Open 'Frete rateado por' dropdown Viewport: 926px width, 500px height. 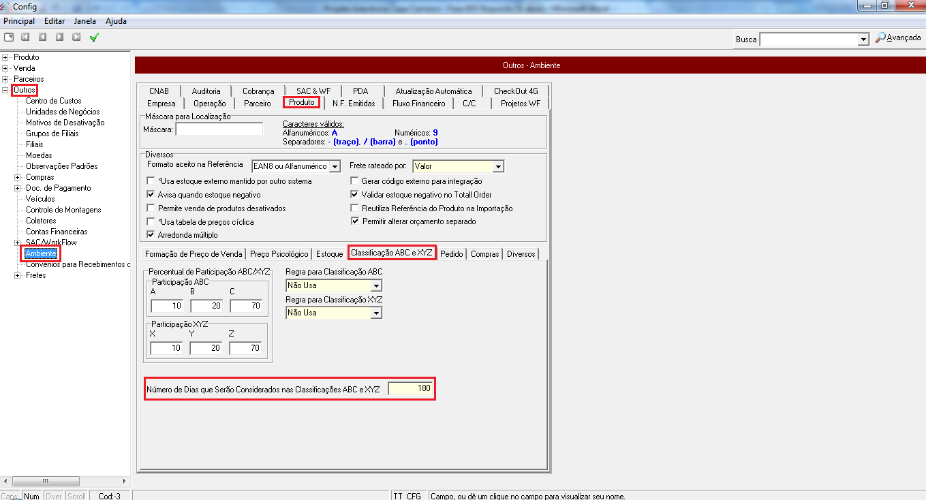[x=498, y=166]
